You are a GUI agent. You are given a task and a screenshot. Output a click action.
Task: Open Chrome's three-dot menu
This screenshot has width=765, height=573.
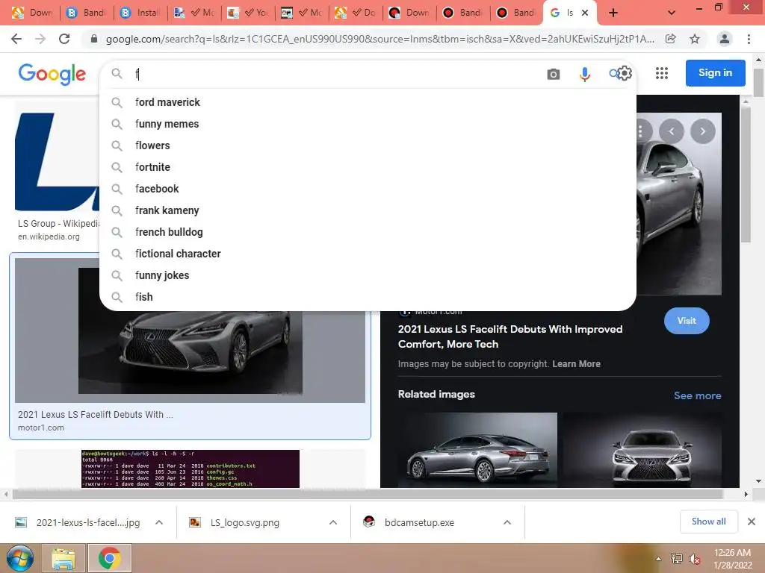[x=749, y=39]
